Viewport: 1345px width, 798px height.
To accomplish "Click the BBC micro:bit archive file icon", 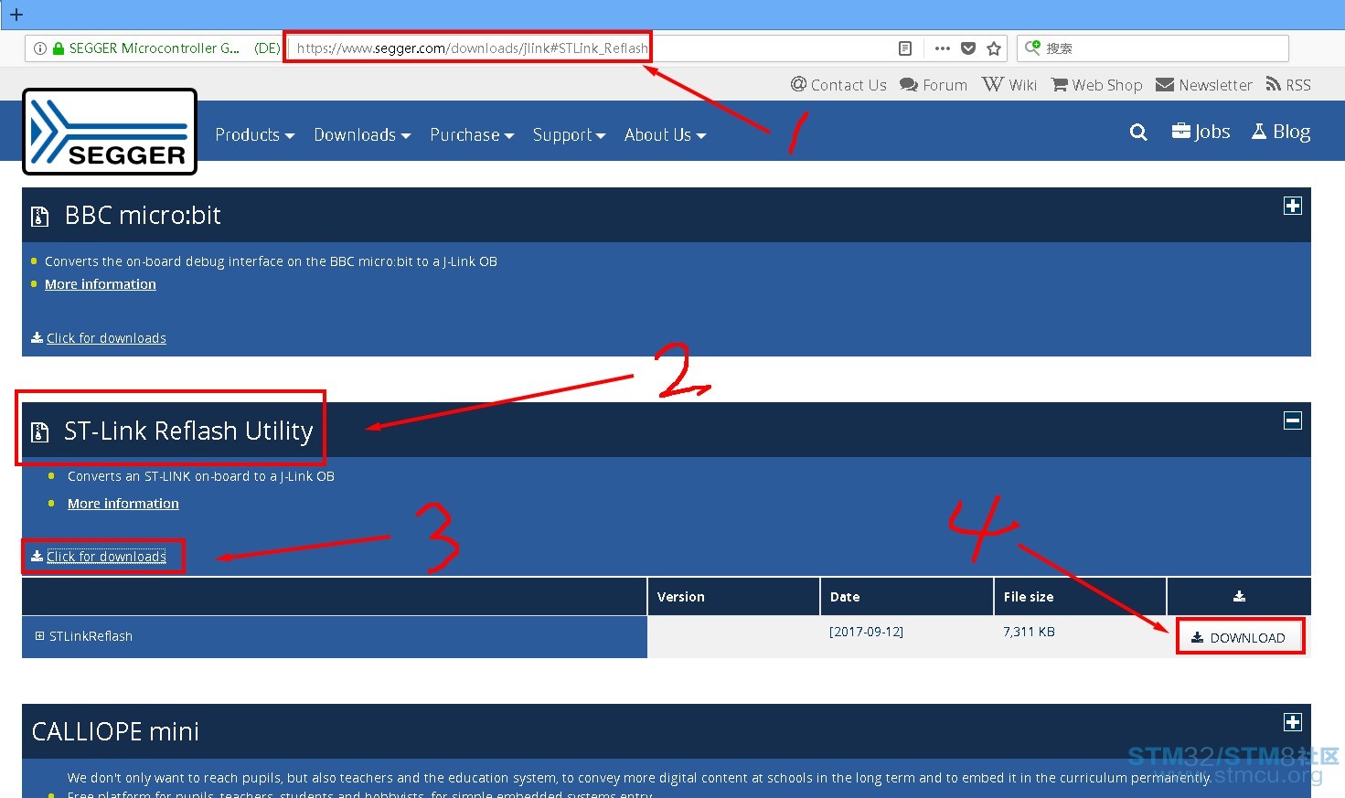I will 39,217.
